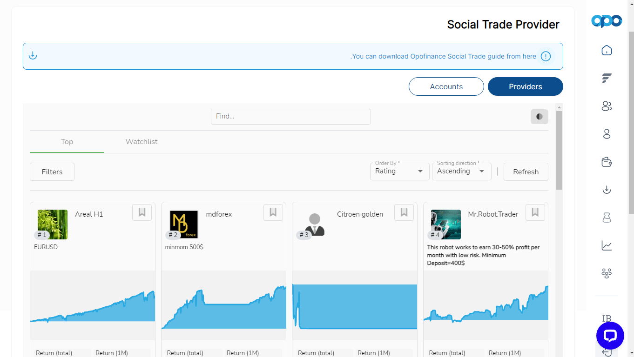Click the Social Trade Provider heading
Image resolution: width=634 pixels, height=357 pixels.
pos(503,25)
